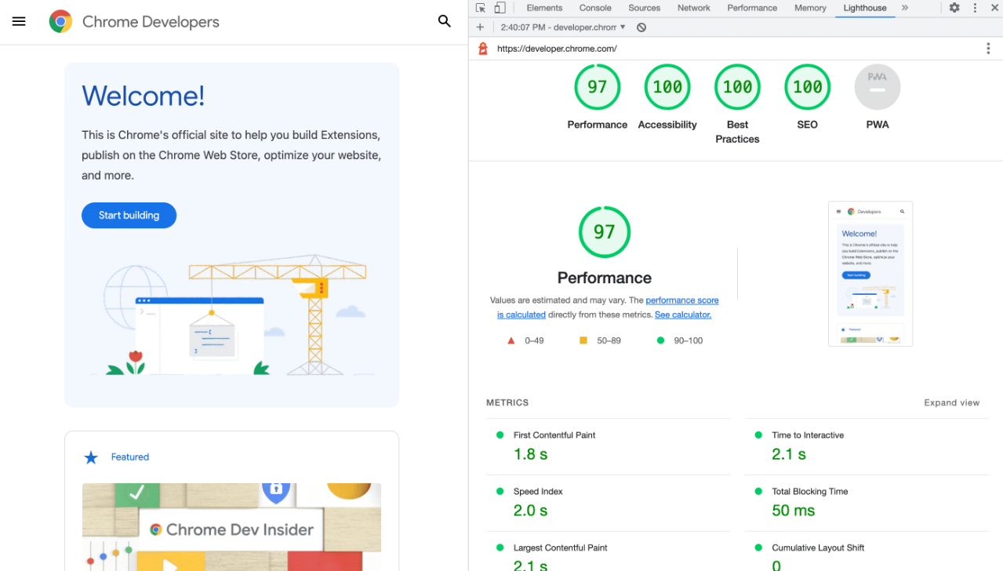Click the chevron to show more DevTools panels
Screen dimensions: 1003x571
(x=905, y=7)
